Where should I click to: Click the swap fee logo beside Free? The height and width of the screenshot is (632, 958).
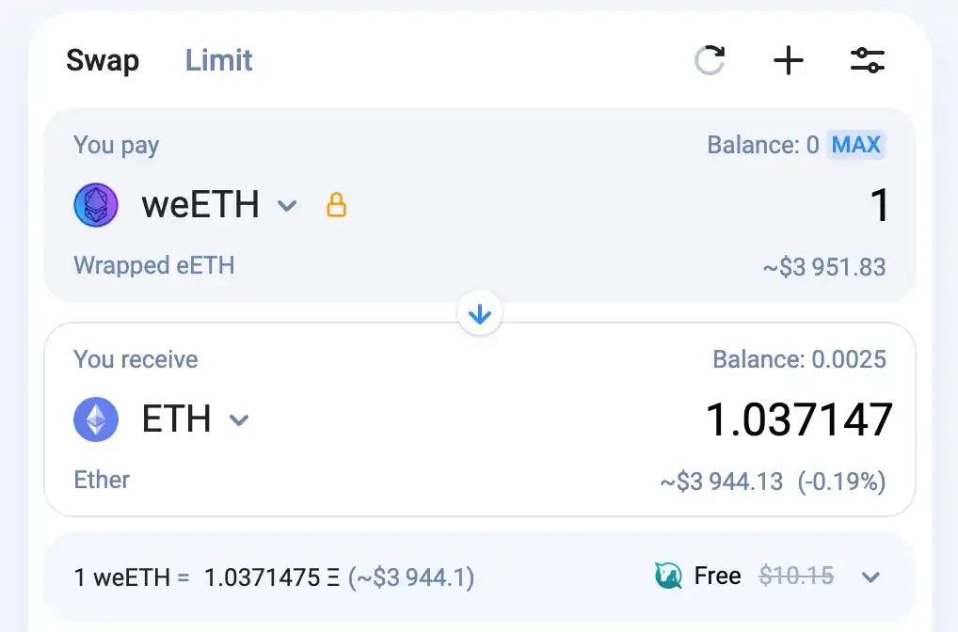point(668,576)
